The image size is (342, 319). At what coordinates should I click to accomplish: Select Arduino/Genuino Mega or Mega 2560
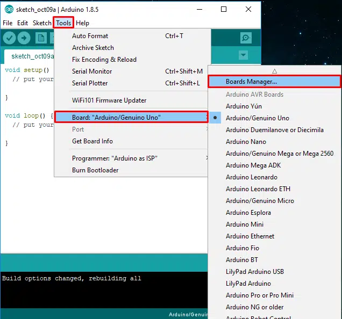(x=275, y=154)
